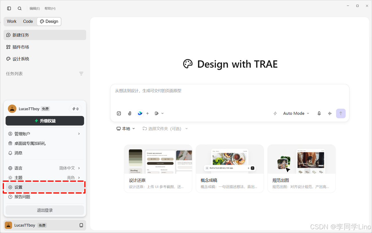Open search with the magnifier icon
Screen dimensions: 372x233
pos(19,8)
